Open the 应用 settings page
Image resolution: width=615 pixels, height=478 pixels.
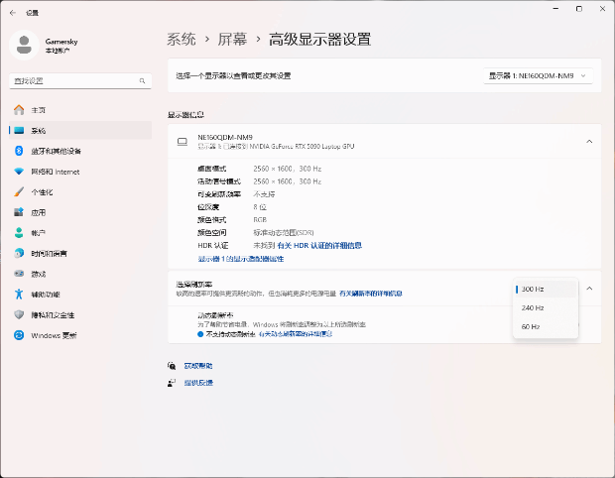tap(80, 212)
